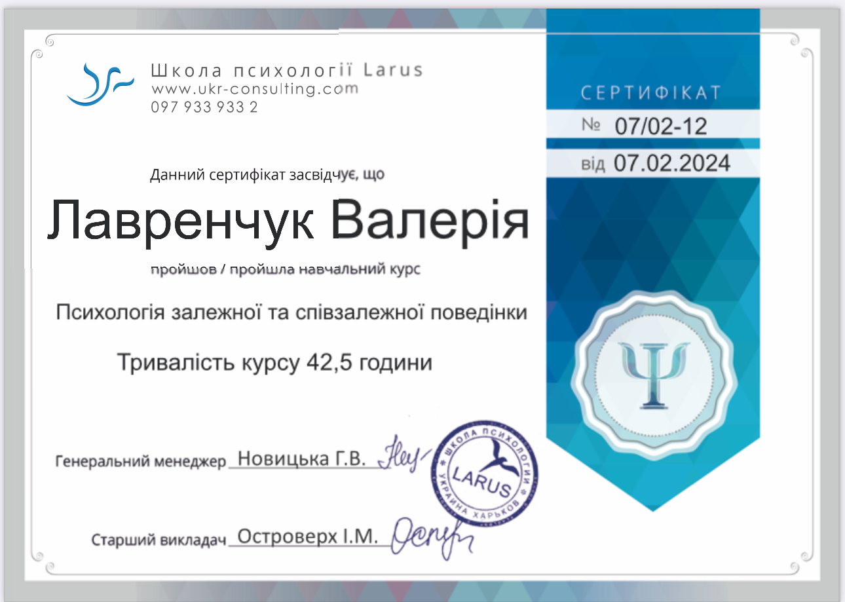845x602 pixels.
Task: Click the Генеральний менеджер label
Action: (x=140, y=461)
